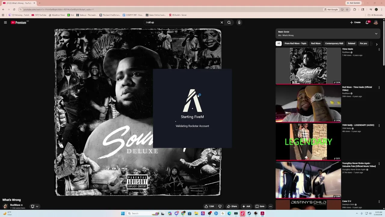The height and width of the screenshot is (217, 385).
Task: Start voice search with microphone icon
Action: point(239,22)
